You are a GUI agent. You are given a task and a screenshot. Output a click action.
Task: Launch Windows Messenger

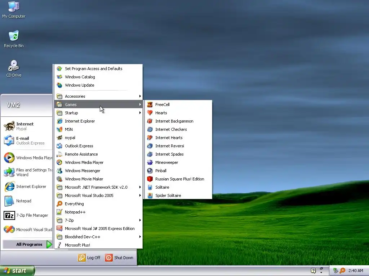click(98, 171)
